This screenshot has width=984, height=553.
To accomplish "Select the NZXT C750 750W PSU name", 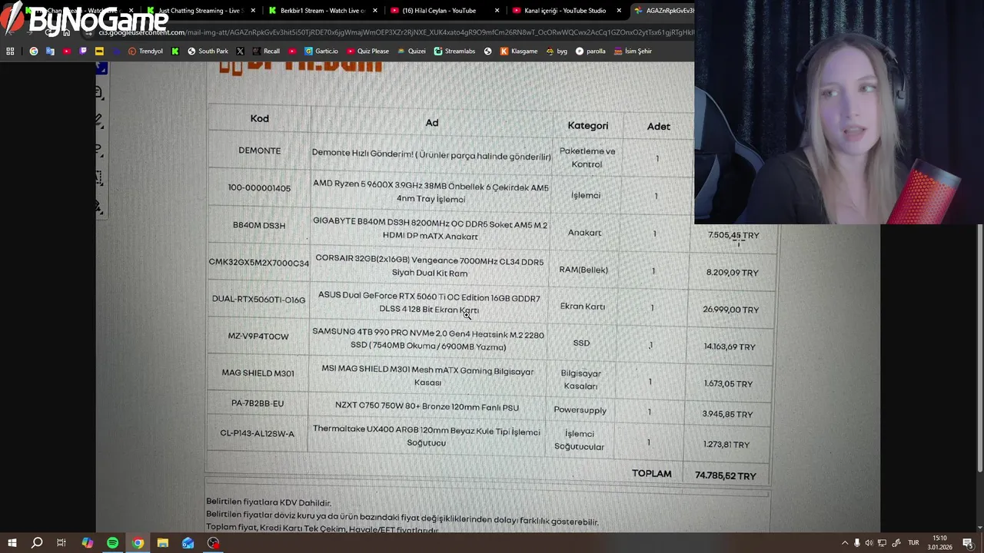I will point(427,407).
